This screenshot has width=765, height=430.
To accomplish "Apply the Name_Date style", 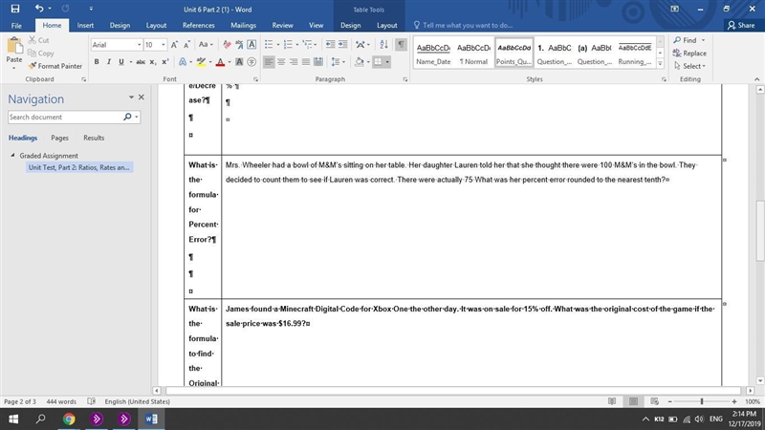I will click(x=433, y=53).
